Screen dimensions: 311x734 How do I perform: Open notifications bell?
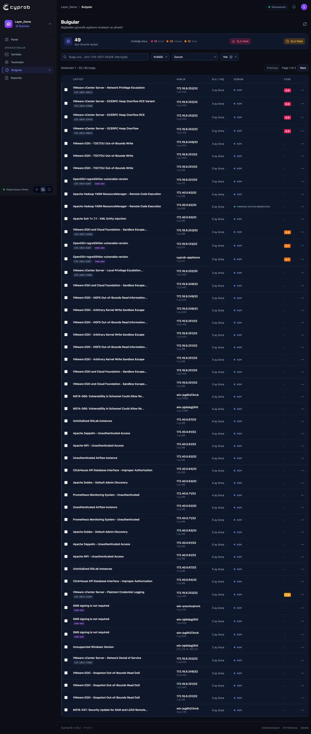pos(294,7)
